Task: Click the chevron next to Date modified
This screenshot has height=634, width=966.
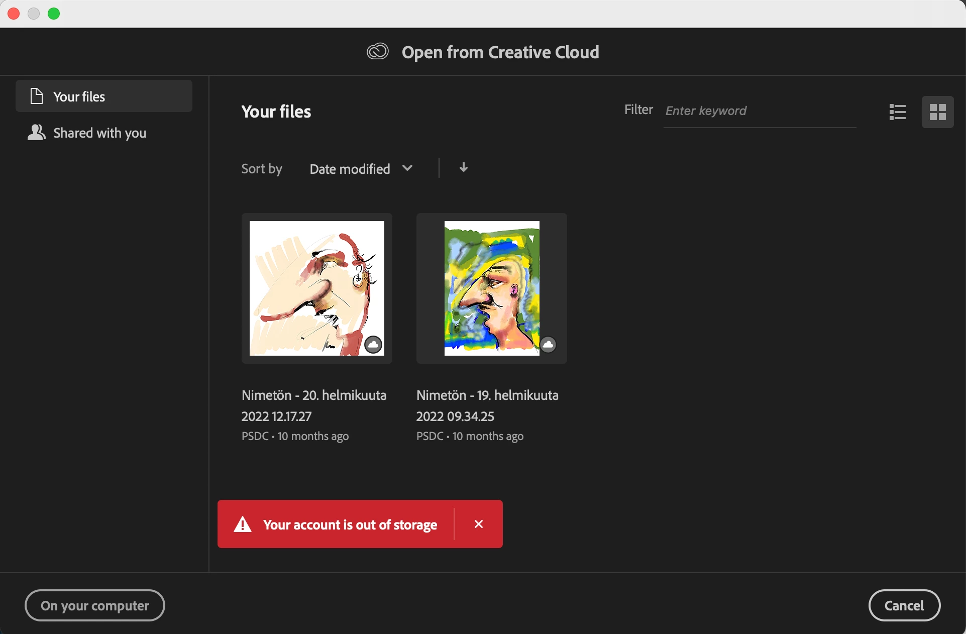Action: tap(407, 168)
